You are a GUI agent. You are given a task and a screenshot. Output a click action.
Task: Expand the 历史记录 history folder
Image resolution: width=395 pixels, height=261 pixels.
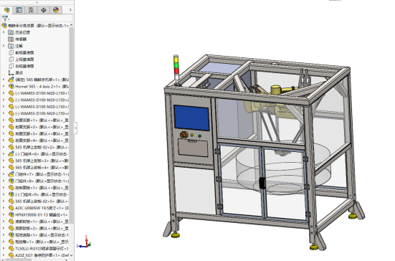(x=4, y=32)
